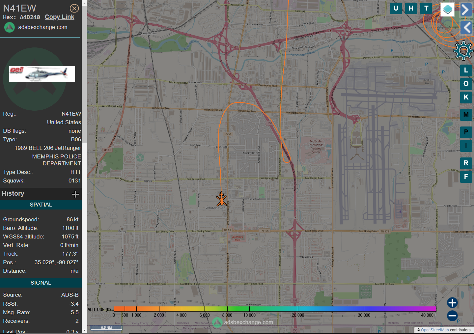Click the SPATIAL section header
Screen dimensions: 474x334
pos(41,205)
